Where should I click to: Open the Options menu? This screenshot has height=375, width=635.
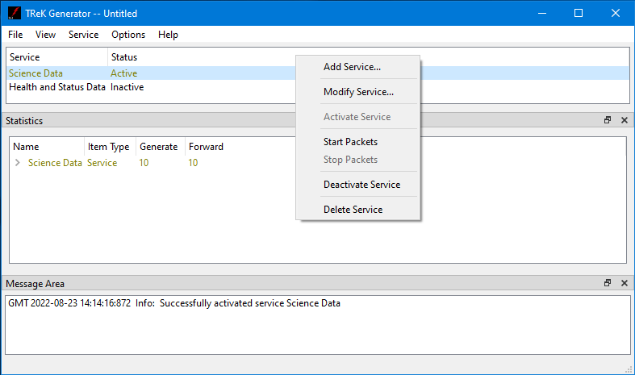tap(128, 35)
